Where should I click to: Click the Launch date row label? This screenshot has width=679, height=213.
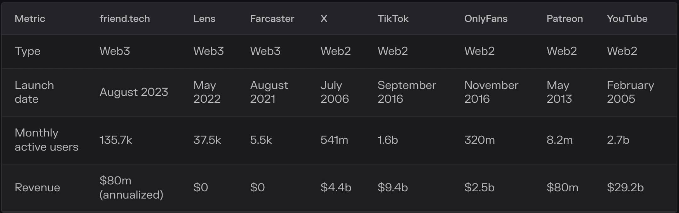click(x=34, y=92)
